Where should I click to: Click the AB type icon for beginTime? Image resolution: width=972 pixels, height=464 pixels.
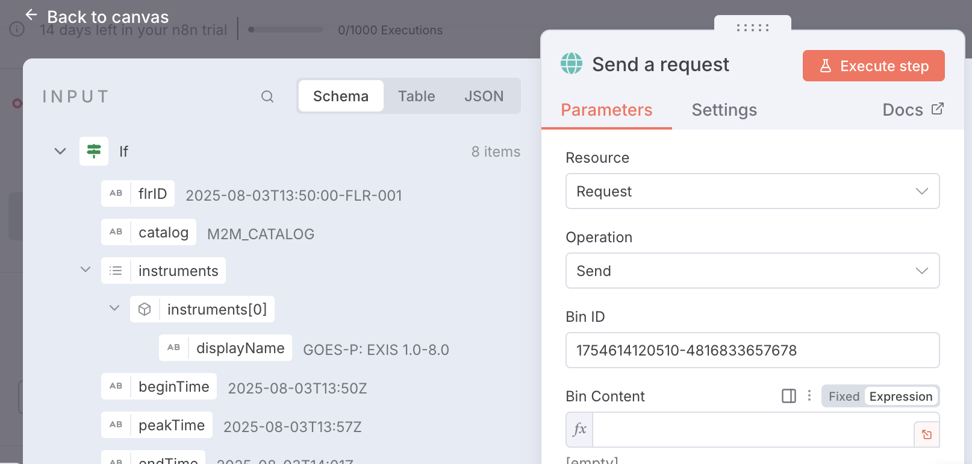116,386
